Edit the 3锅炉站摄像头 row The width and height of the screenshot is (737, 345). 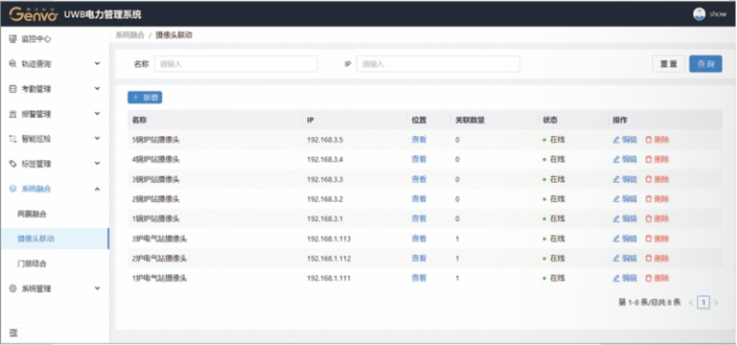click(x=625, y=179)
